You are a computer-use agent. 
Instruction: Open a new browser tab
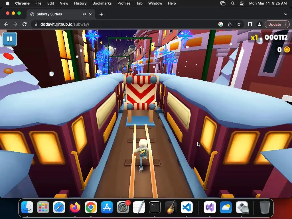tap(101, 14)
